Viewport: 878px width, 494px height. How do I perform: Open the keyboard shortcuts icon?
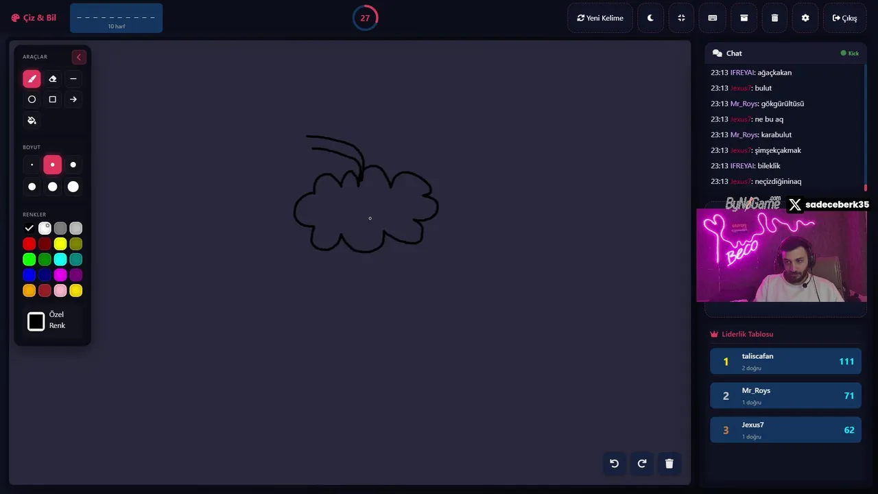click(x=713, y=18)
